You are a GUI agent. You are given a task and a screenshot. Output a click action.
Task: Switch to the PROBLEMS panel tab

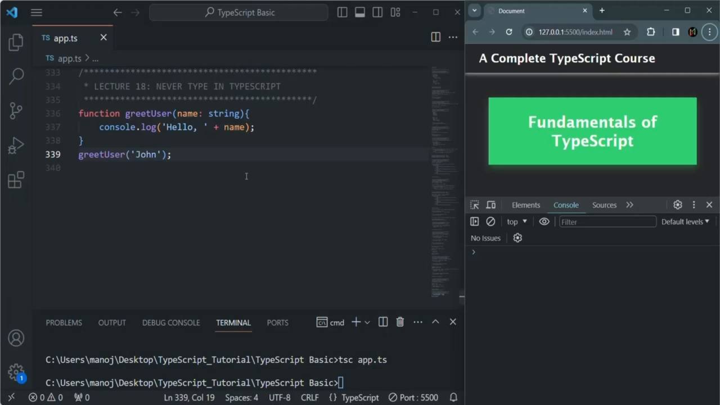[64, 322]
